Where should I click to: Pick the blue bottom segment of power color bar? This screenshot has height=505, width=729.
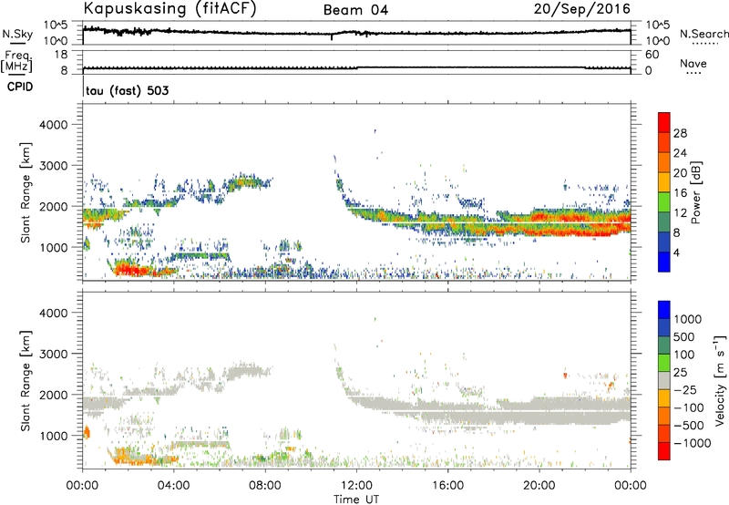pos(664,262)
